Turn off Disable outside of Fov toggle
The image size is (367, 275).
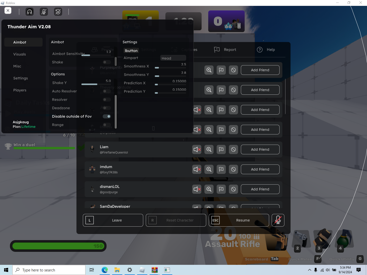107,116
